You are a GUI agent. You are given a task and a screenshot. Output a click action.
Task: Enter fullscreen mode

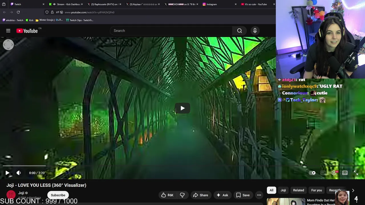tap(356, 173)
